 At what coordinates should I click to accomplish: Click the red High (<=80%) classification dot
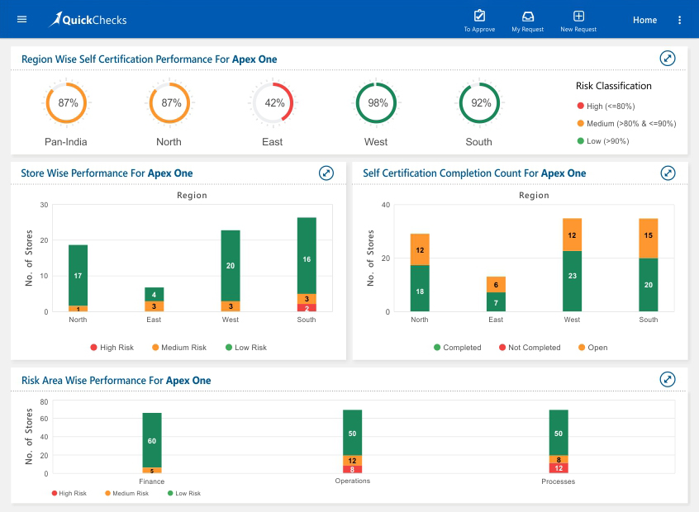pos(580,106)
